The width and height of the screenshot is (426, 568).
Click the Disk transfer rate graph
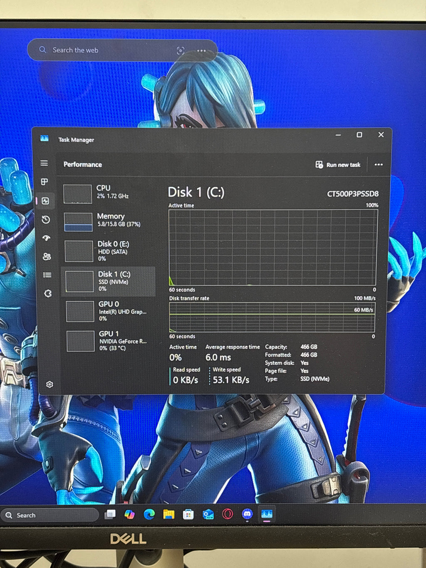pos(272,317)
